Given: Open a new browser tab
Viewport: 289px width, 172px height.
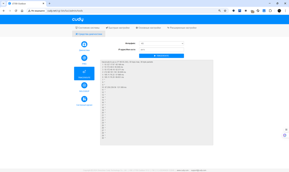Looking at the screenshot, I should point(49,4).
